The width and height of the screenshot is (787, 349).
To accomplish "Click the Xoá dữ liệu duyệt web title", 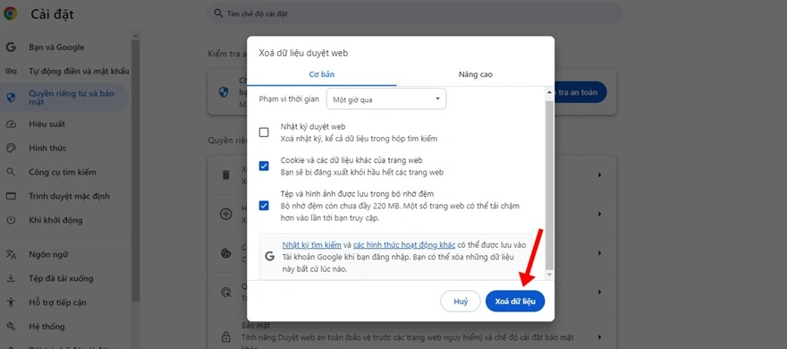I will coord(303,52).
